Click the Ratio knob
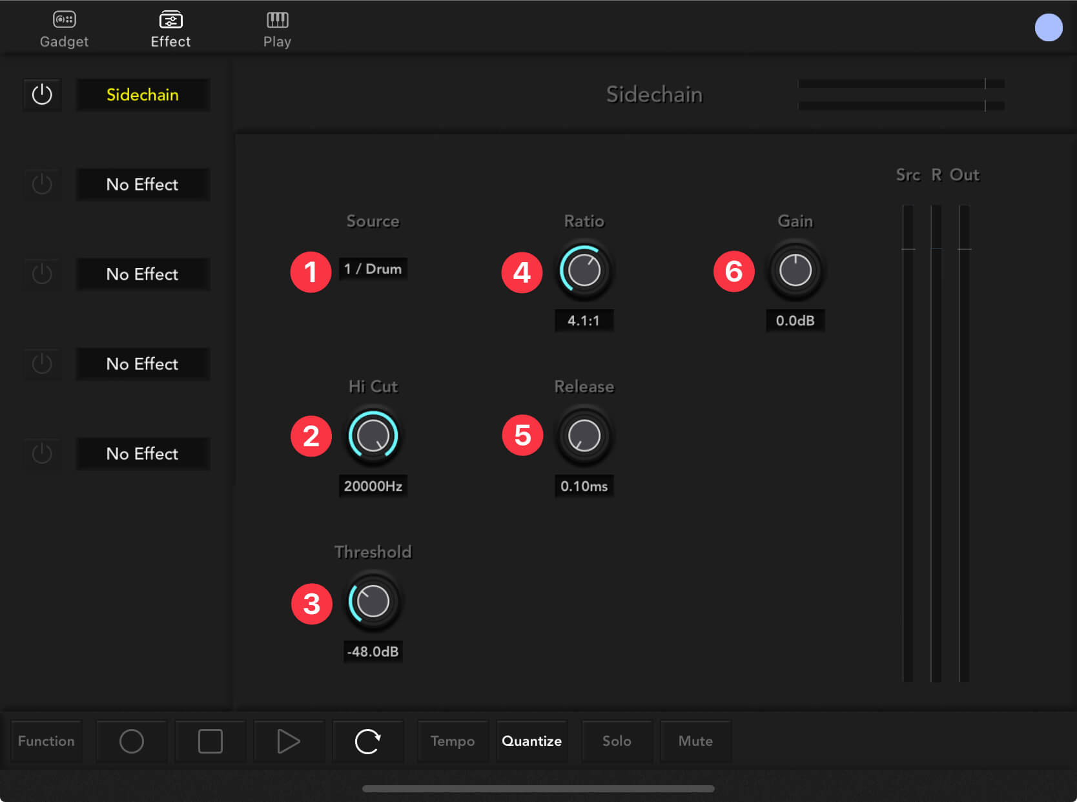 pos(584,270)
